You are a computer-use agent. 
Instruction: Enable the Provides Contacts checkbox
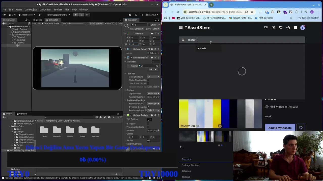tap(148, 127)
